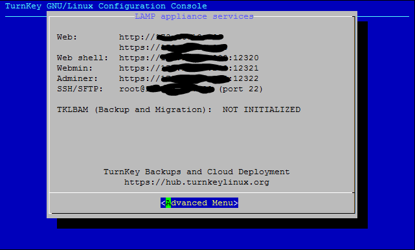Click the 'Web shell:' label
415x250 pixels.
point(83,58)
